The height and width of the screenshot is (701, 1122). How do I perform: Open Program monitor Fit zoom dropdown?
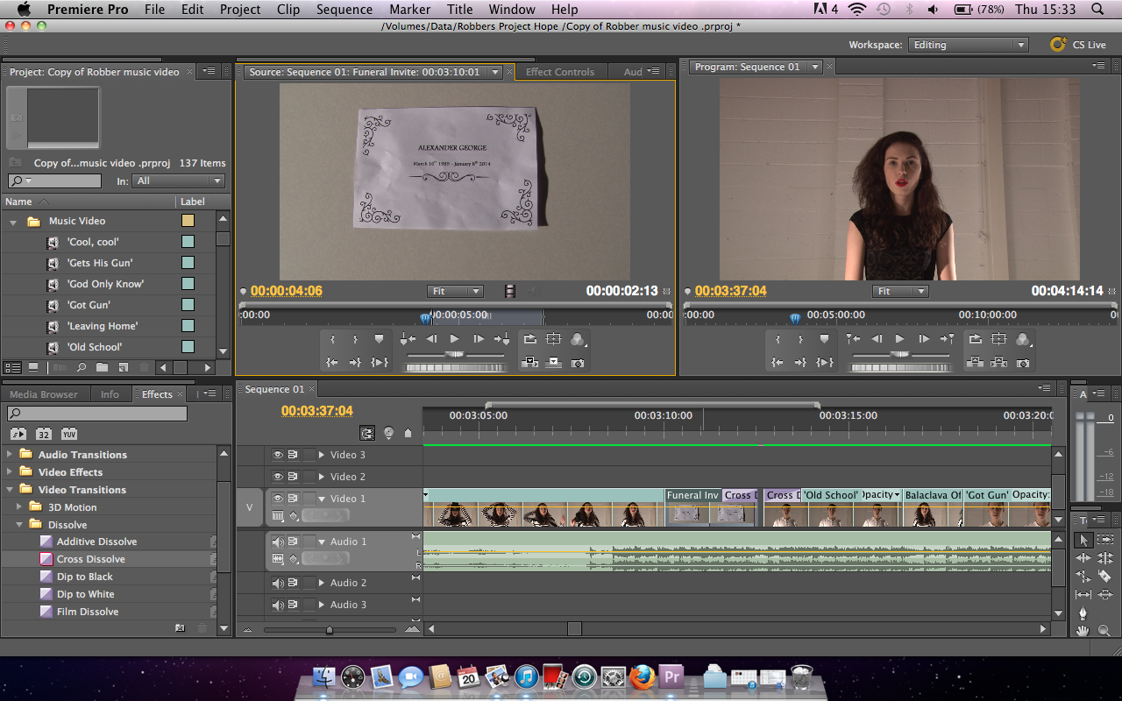tap(901, 291)
